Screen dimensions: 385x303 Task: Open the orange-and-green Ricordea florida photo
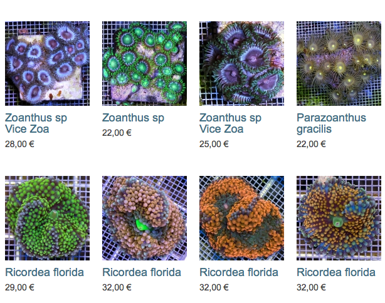(x=241, y=218)
